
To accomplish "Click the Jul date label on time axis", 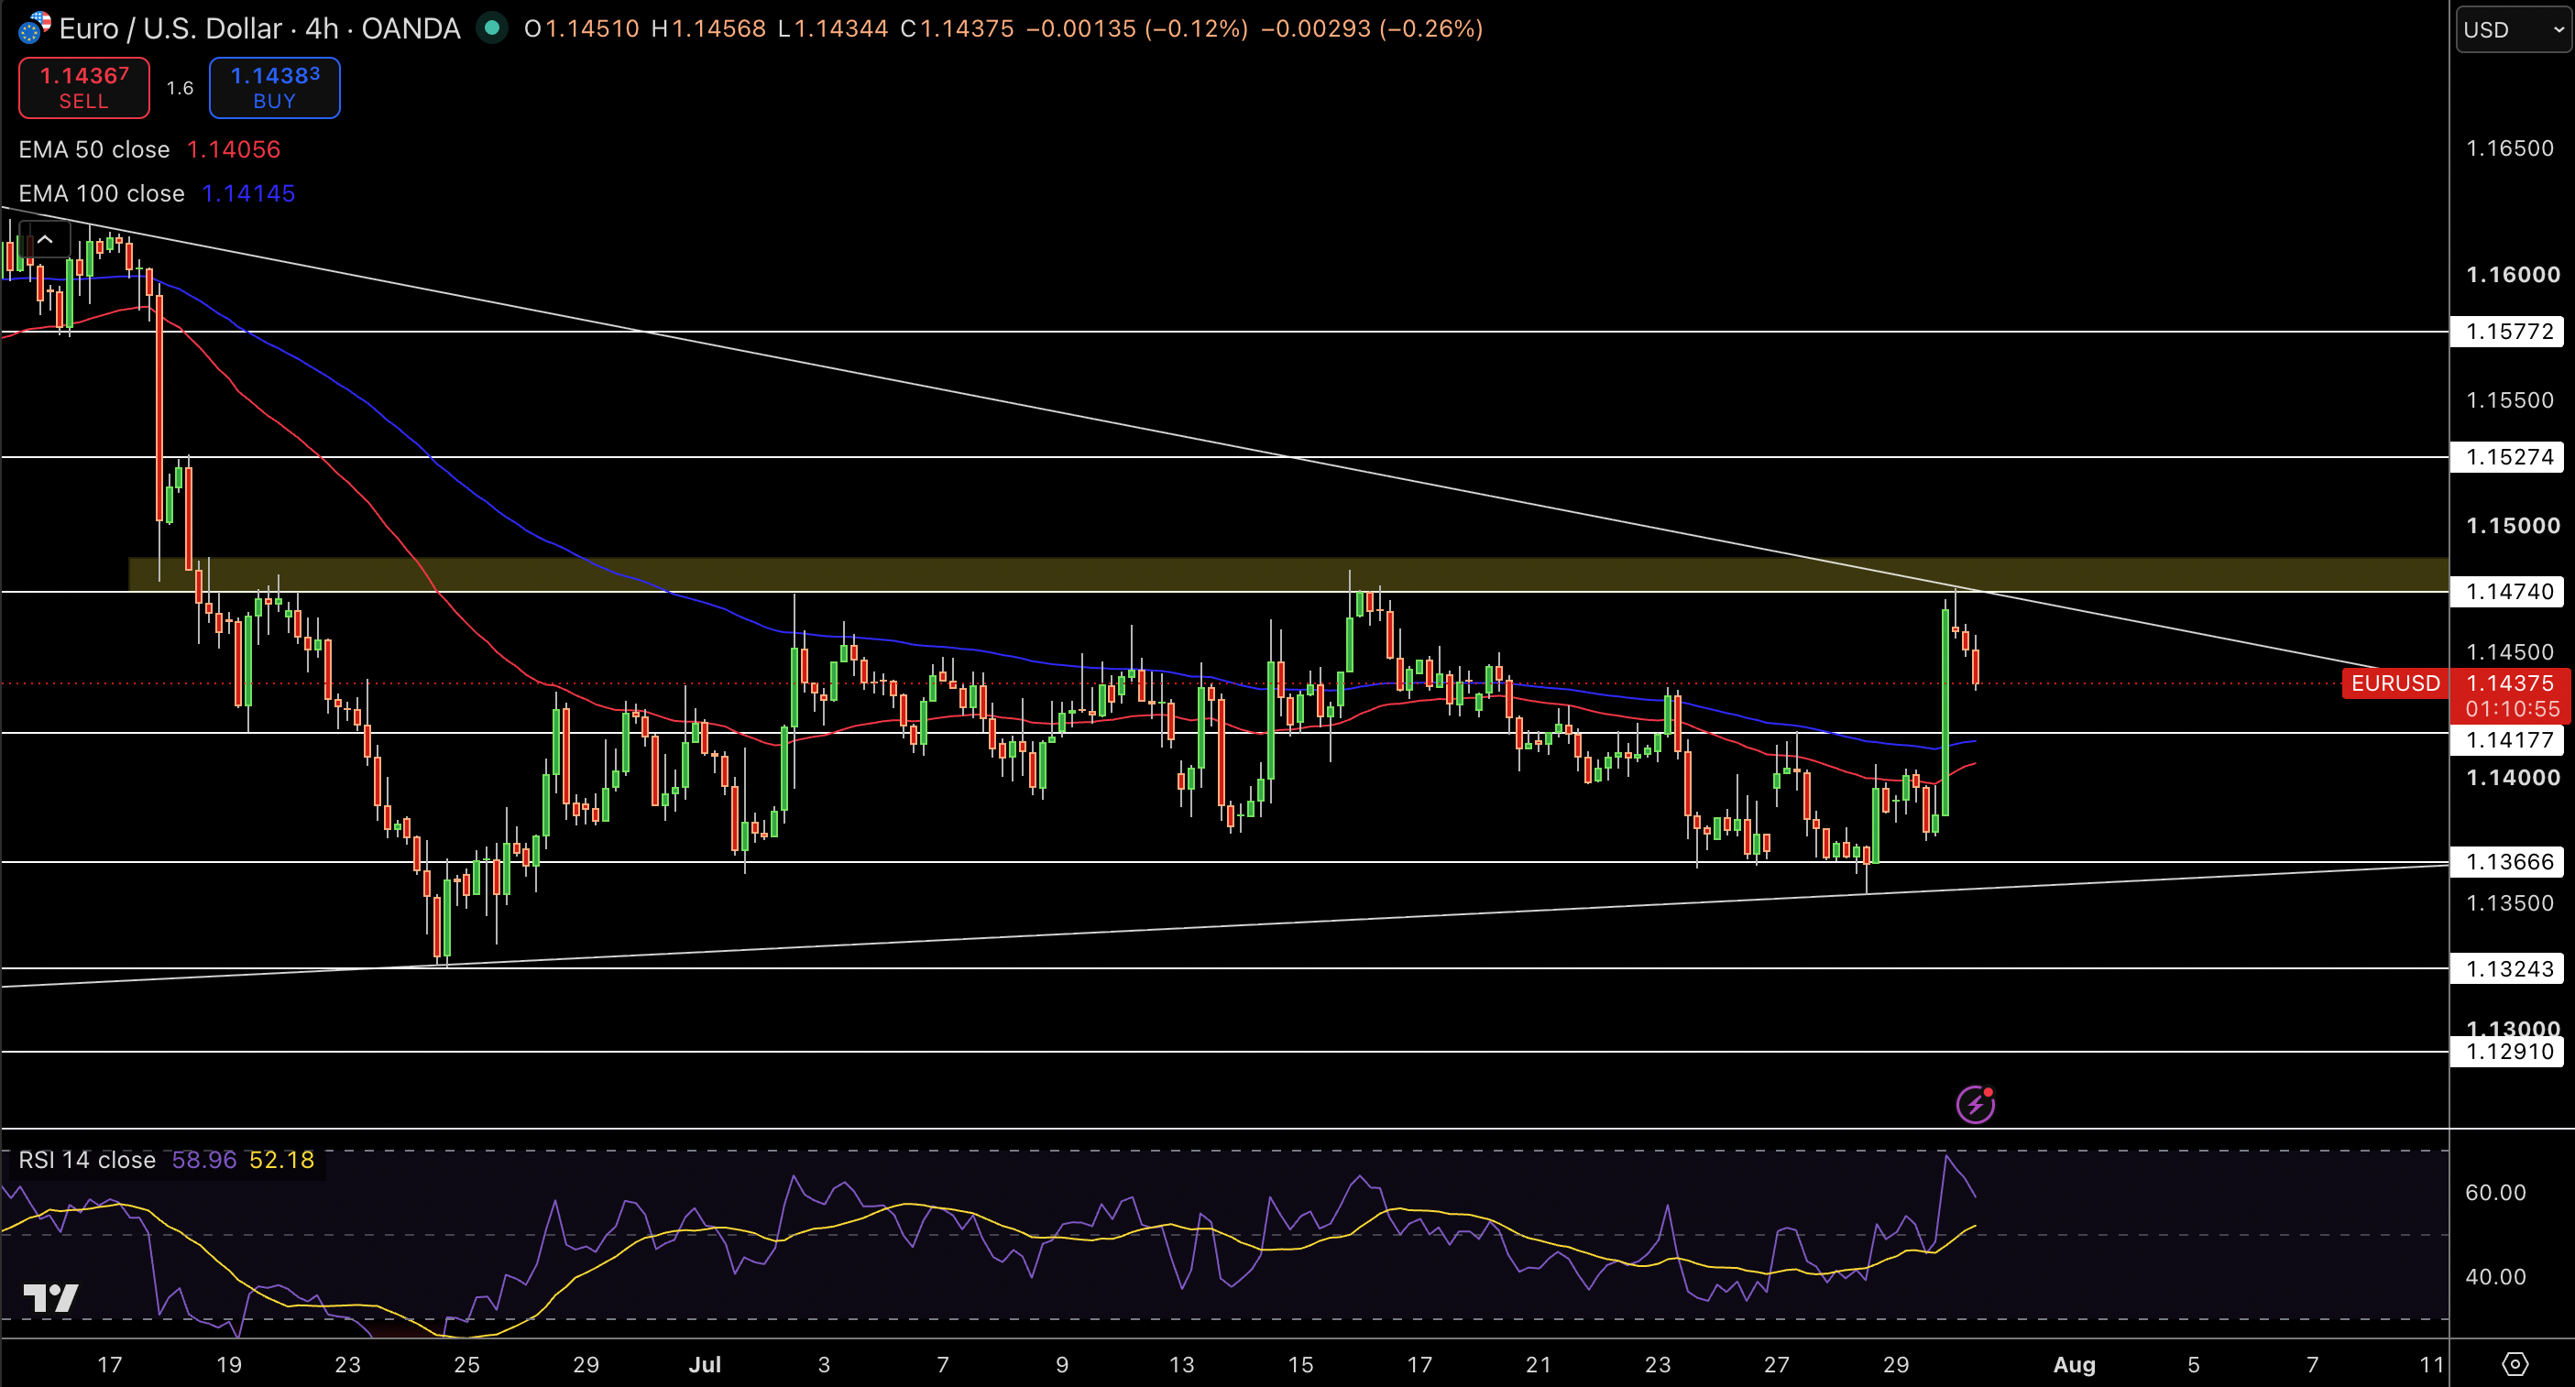I will 705,1365.
